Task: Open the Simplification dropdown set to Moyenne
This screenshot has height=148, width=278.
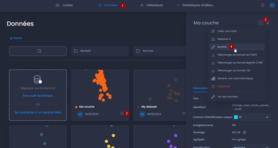Action: [251, 147]
